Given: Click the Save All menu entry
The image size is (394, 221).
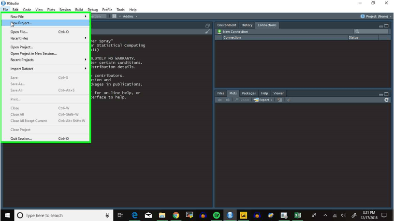Looking at the screenshot, I should tap(46, 90).
